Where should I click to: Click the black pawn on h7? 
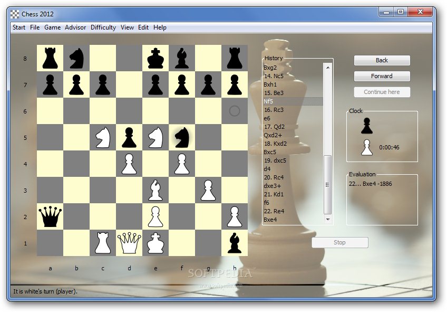[x=235, y=85]
